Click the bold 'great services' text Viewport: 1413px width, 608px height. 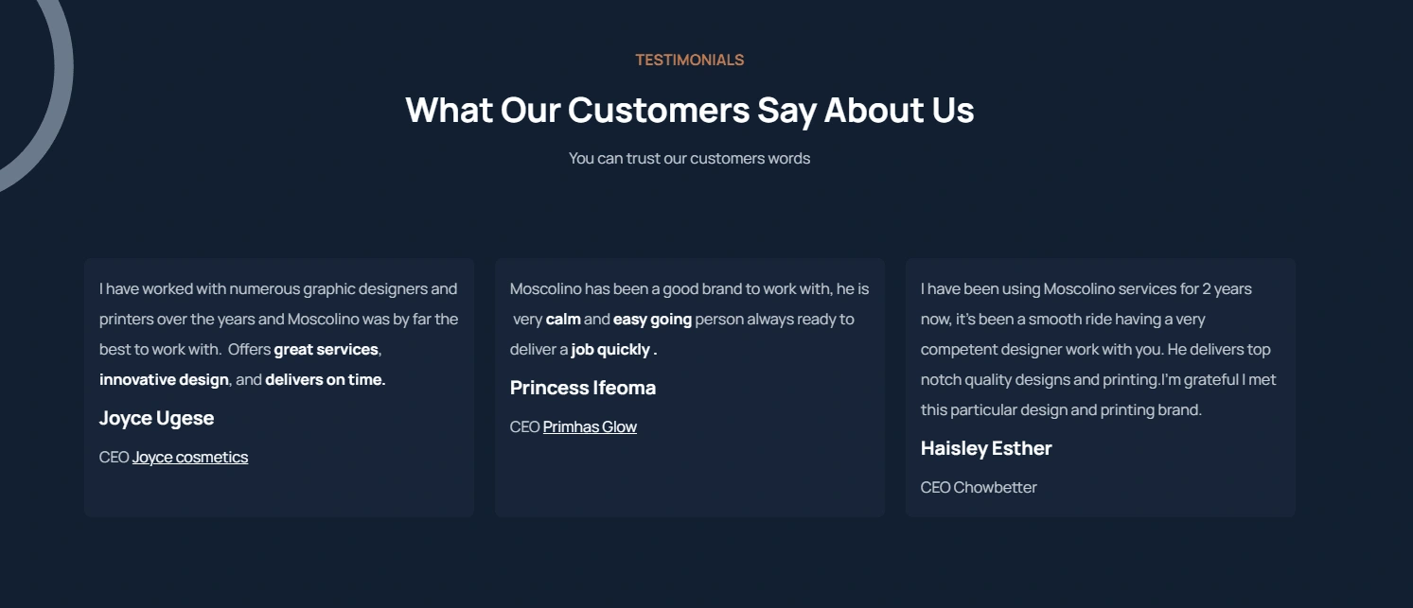[326, 350]
